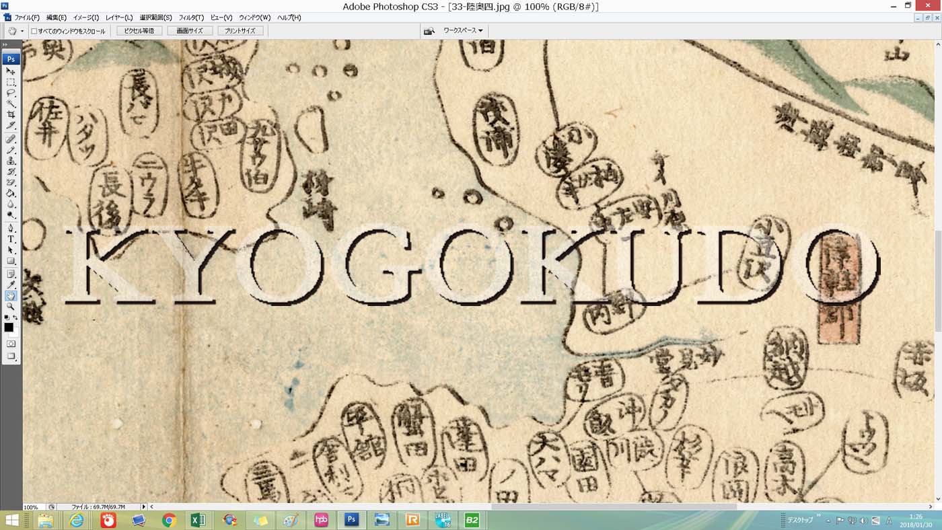
Task: Show hidden system tray icons arrow
Action: [x=828, y=521]
